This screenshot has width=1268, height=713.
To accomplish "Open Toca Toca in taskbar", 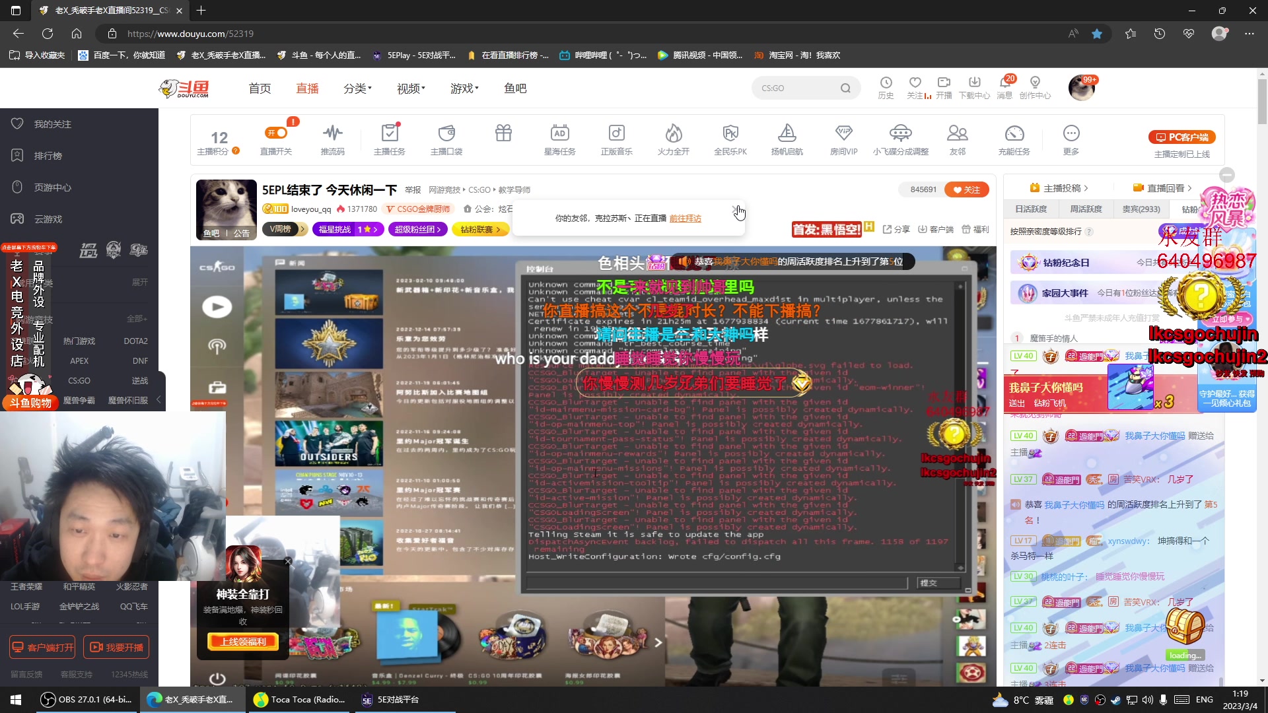I will (x=300, y=700).
